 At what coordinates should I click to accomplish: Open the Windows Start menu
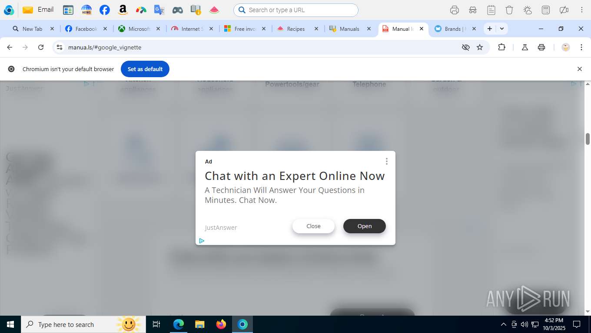tap(10, 324)
